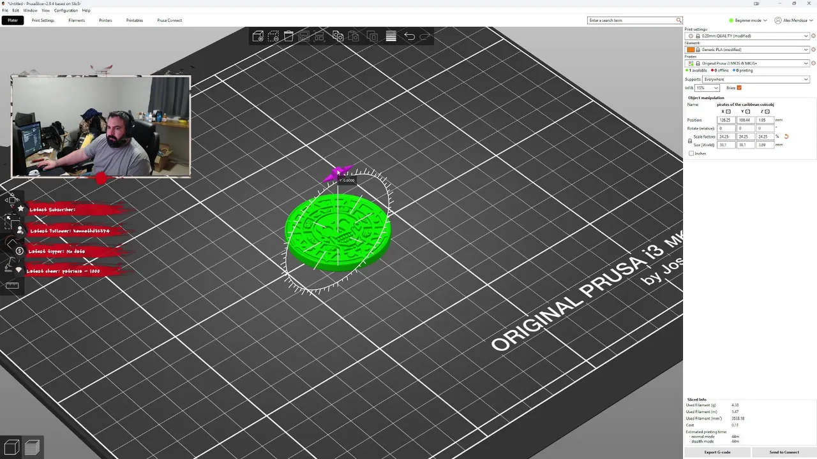Open the Alex Mendoza account dropdown
This screenshot has height=459, width=817.
point(794,20)
